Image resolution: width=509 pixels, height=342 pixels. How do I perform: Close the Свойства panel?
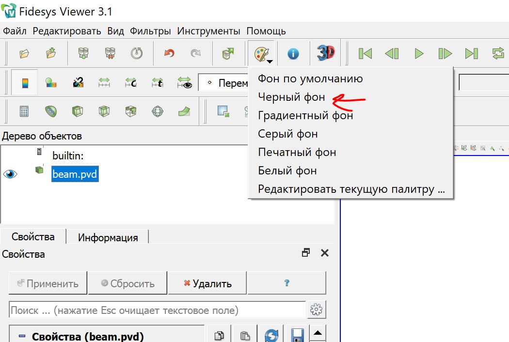pyautogui.click(x=325, y=253)
